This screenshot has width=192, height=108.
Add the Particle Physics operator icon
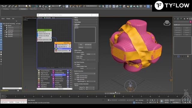[53, 79]
